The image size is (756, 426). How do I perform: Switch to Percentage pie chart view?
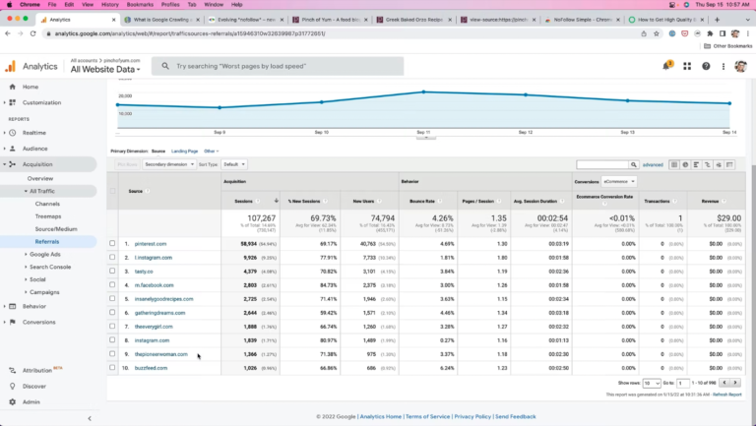pos(685,165)
